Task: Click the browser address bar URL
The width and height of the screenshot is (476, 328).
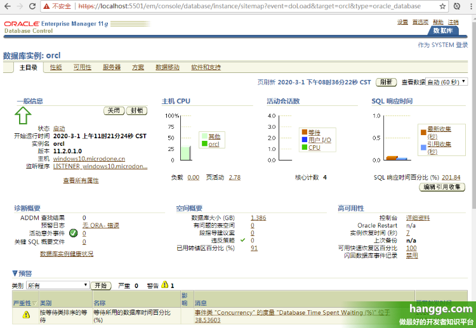Action: (249, 6)
